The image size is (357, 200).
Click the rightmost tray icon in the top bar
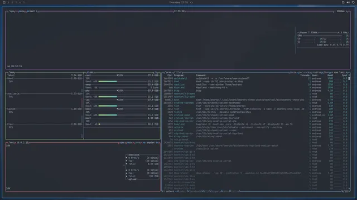(x=353, y=2)
